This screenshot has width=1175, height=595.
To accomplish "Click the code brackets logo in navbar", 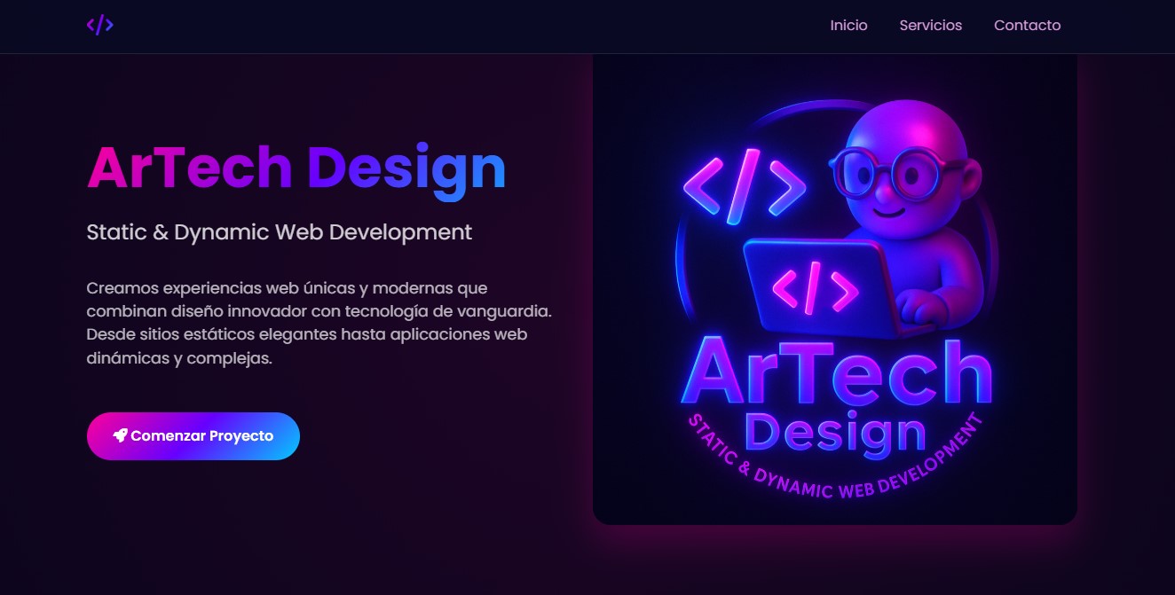I will pyautogui.click(x=99, y=25).
